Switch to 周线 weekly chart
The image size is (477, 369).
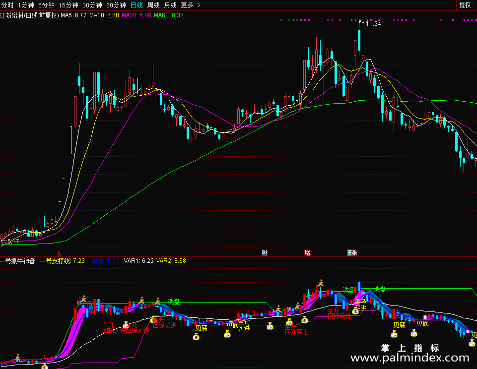pyautogui.click(x=153, y=5)
